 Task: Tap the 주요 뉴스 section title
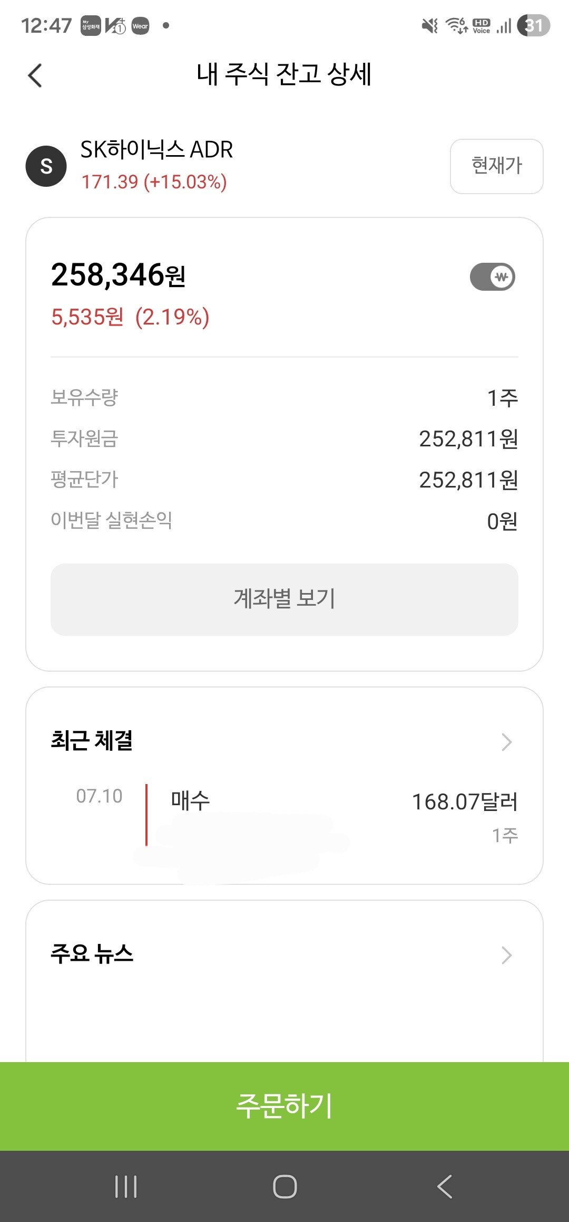point(92,953)
